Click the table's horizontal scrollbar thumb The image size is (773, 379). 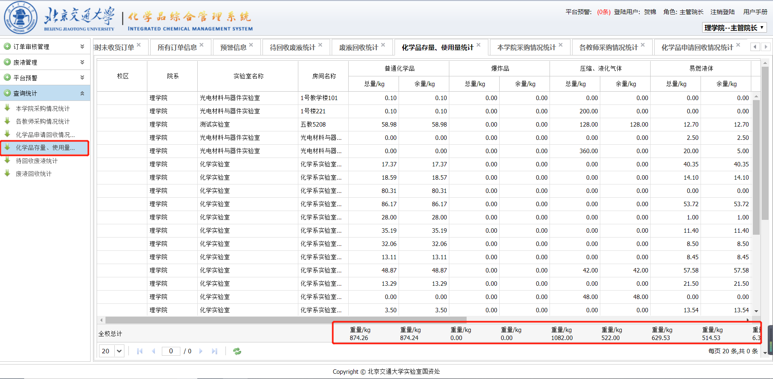point(286,320)
